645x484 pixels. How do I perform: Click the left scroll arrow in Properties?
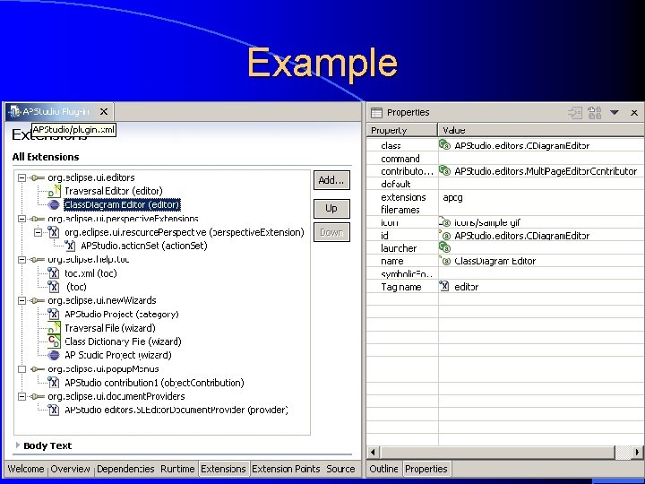click(x=373, y=452)
